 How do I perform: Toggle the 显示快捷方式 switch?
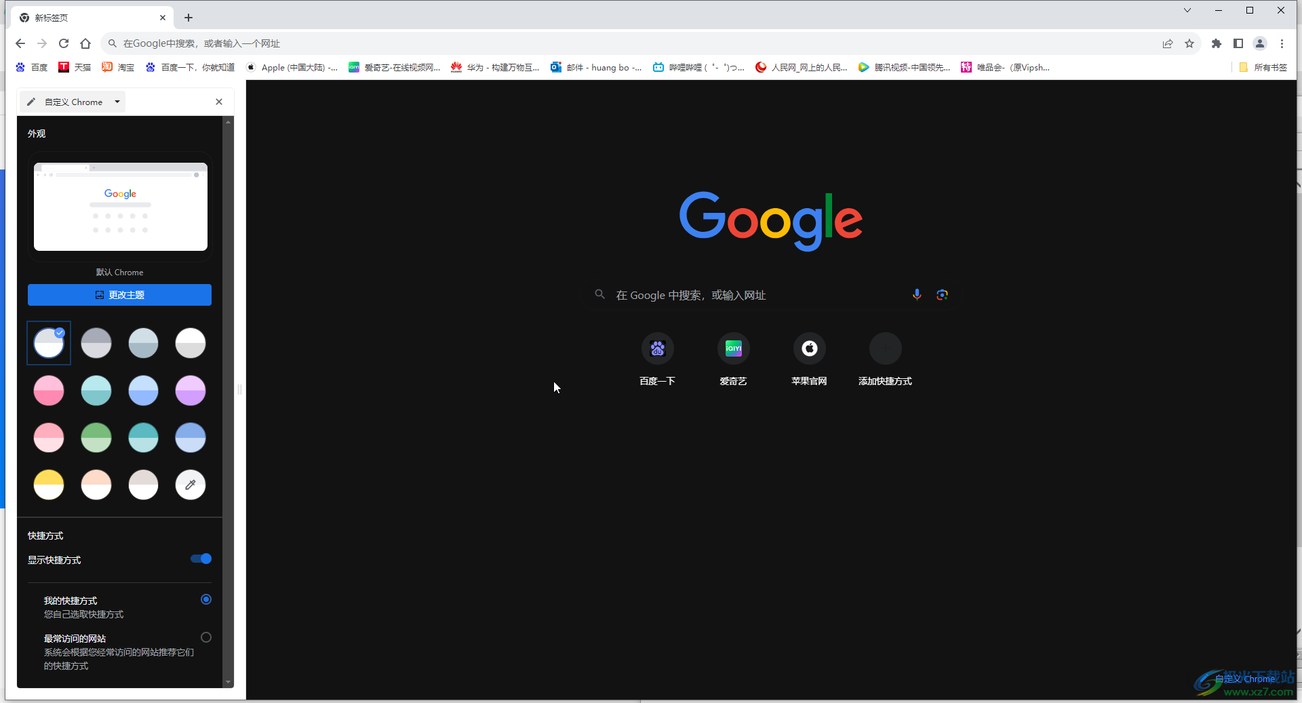pyautogui.click(x=201, y=559)
